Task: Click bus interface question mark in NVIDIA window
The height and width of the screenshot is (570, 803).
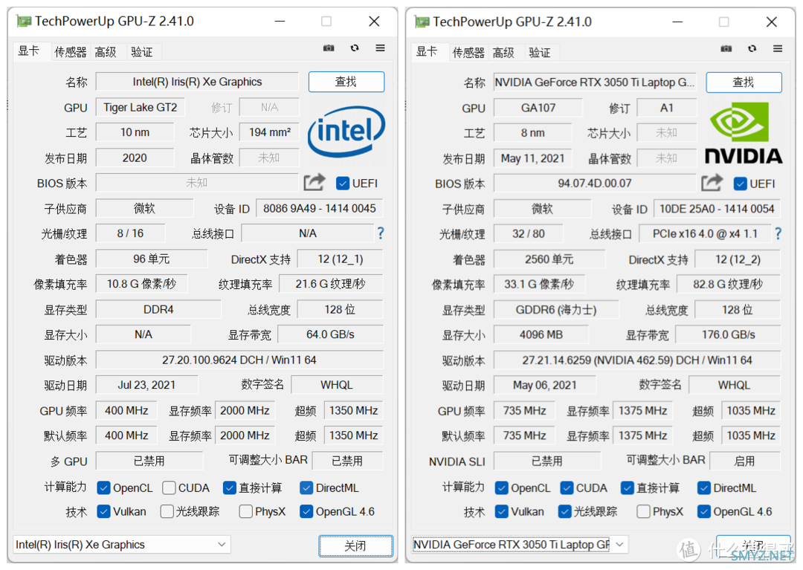Action: (x=778, y=234)
